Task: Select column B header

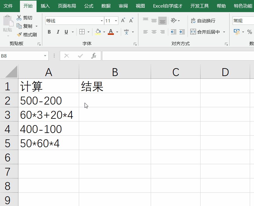Action: pyautogui.click(x=115, y=71)
